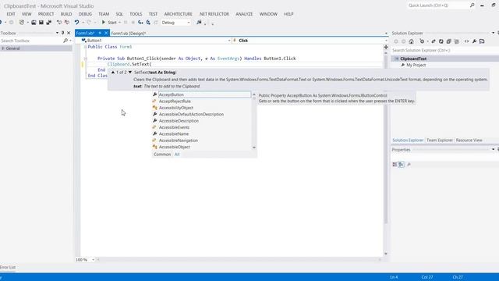Click the View Code angle-brackets icon

[x=466, y=41]
